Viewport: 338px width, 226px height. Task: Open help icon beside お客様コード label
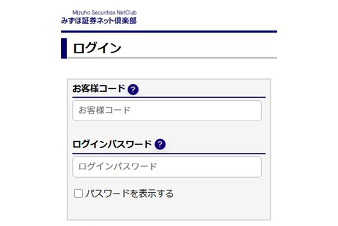[133, 90]
